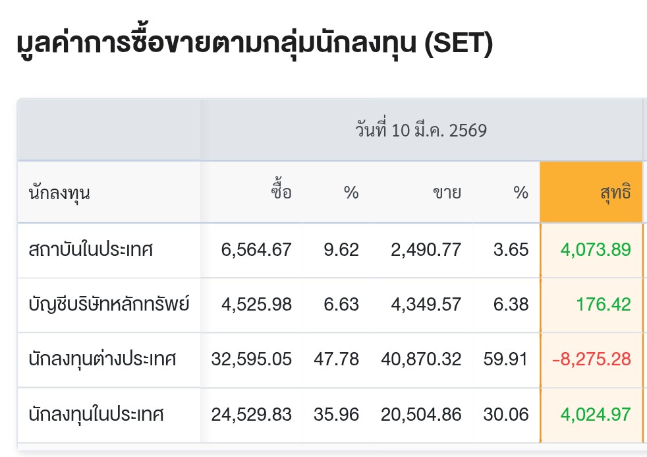
Task: Select the สถาบันในประเทศ row label
Action: (x=91, y=250)
